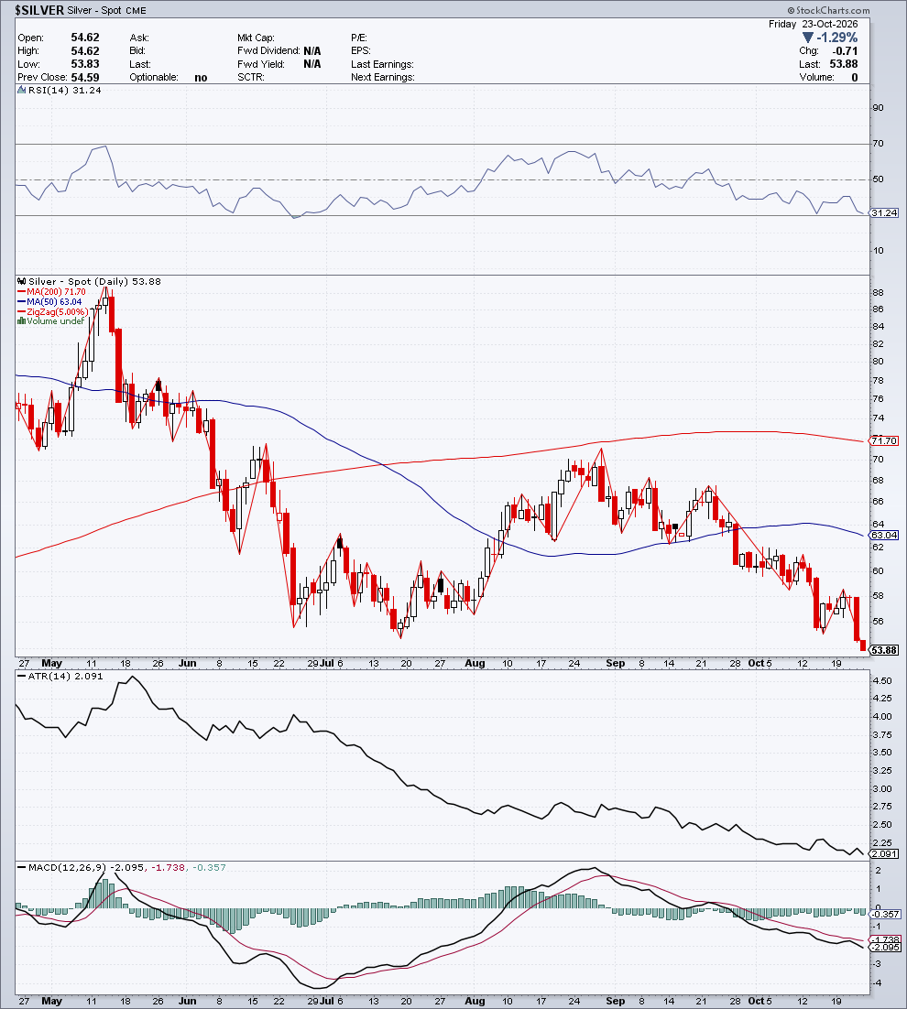Click the down-triangle icon beside -1.29%

point(808,38)
